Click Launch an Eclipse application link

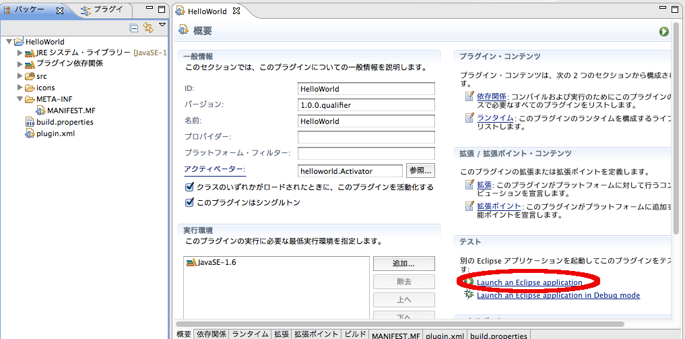click(x=529, y=282)
